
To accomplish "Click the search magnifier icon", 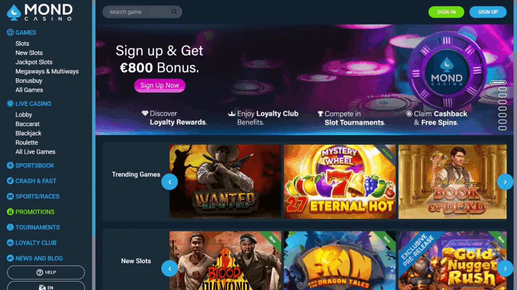I will pos(174,12).
